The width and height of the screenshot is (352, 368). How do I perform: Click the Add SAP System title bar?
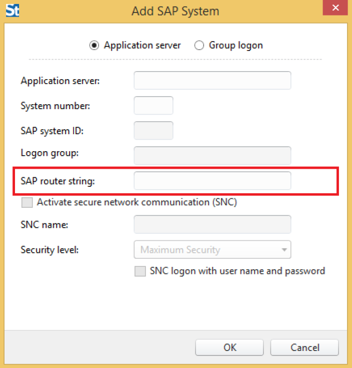175,11
